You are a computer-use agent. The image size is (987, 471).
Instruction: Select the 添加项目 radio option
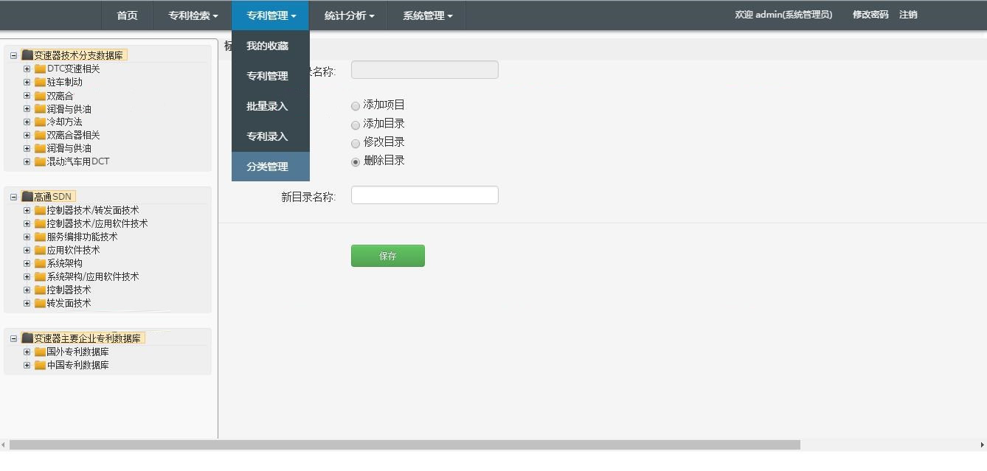click(x=355, y=106)
